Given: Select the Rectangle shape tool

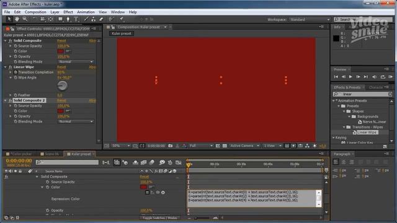Looking at the screenshot, I should tap(60, 19).
